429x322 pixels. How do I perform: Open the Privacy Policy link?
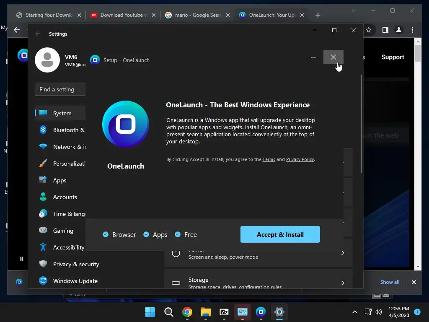pos(300,159)
